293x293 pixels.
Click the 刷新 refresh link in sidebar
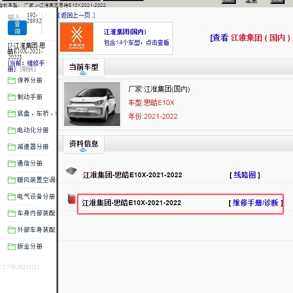click(28, 69)
